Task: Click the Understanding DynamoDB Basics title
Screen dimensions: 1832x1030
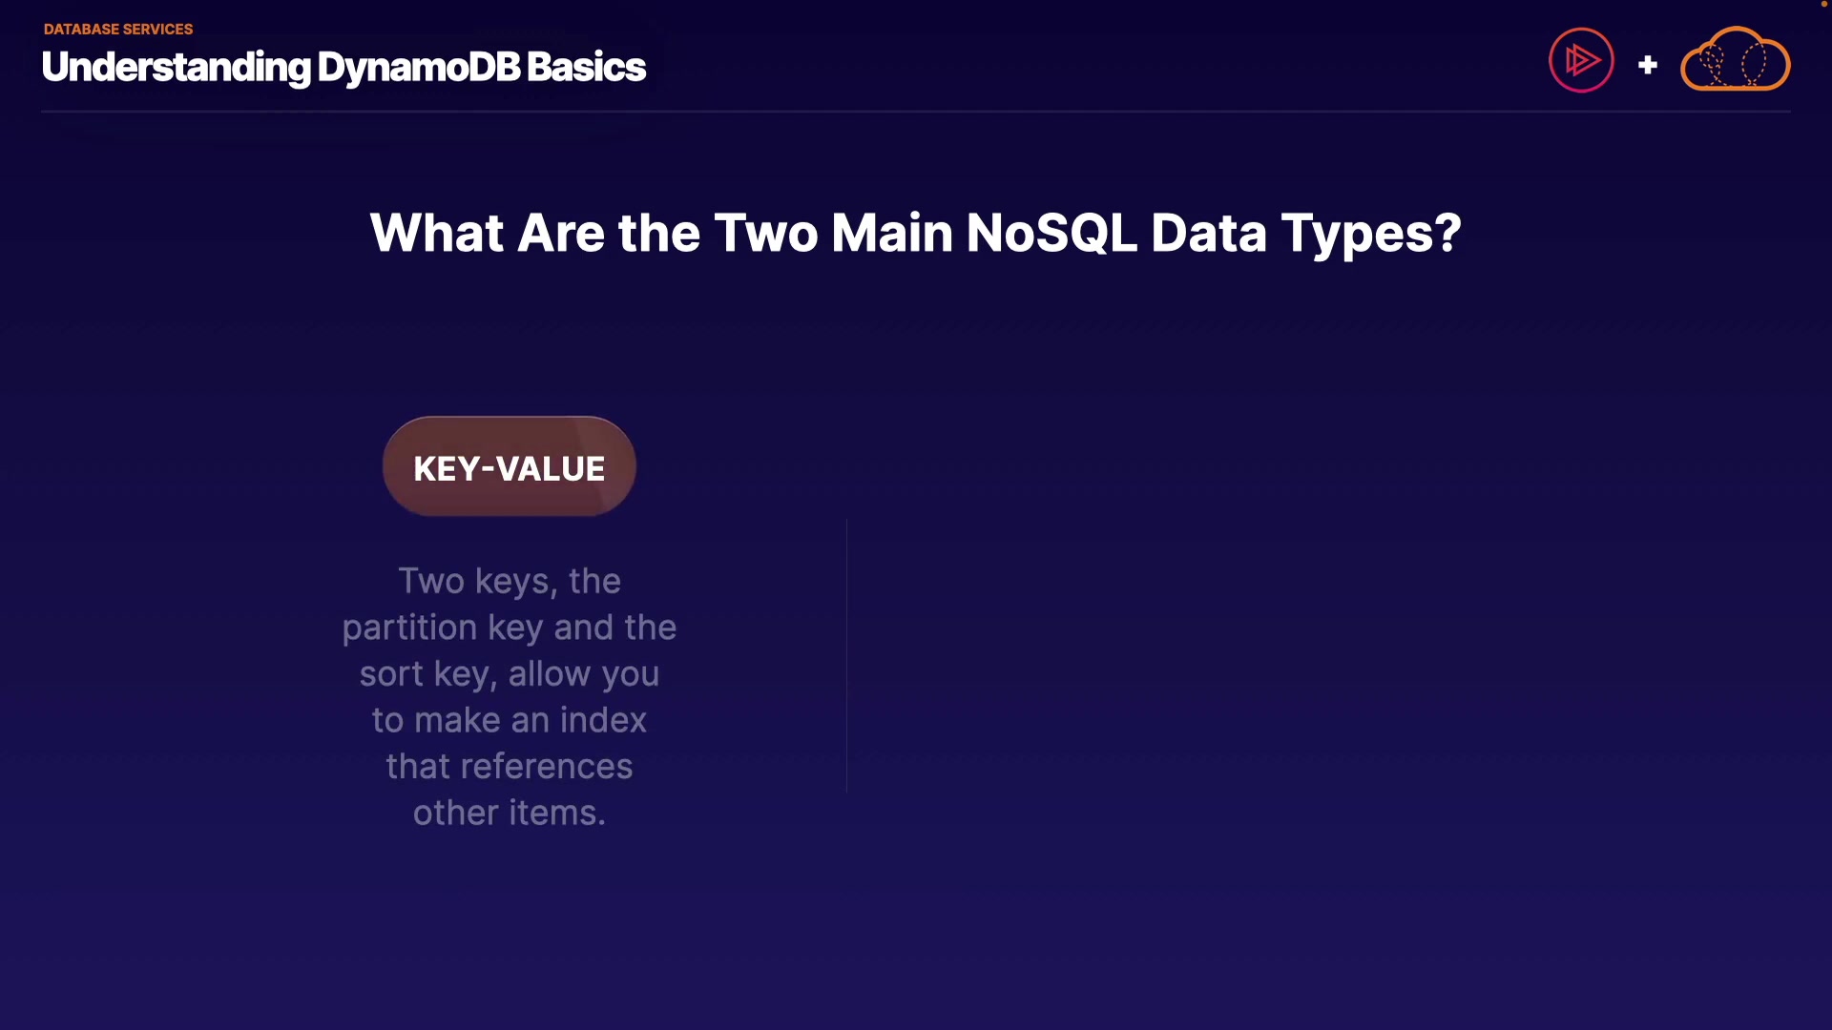Action: pos(343,67)
